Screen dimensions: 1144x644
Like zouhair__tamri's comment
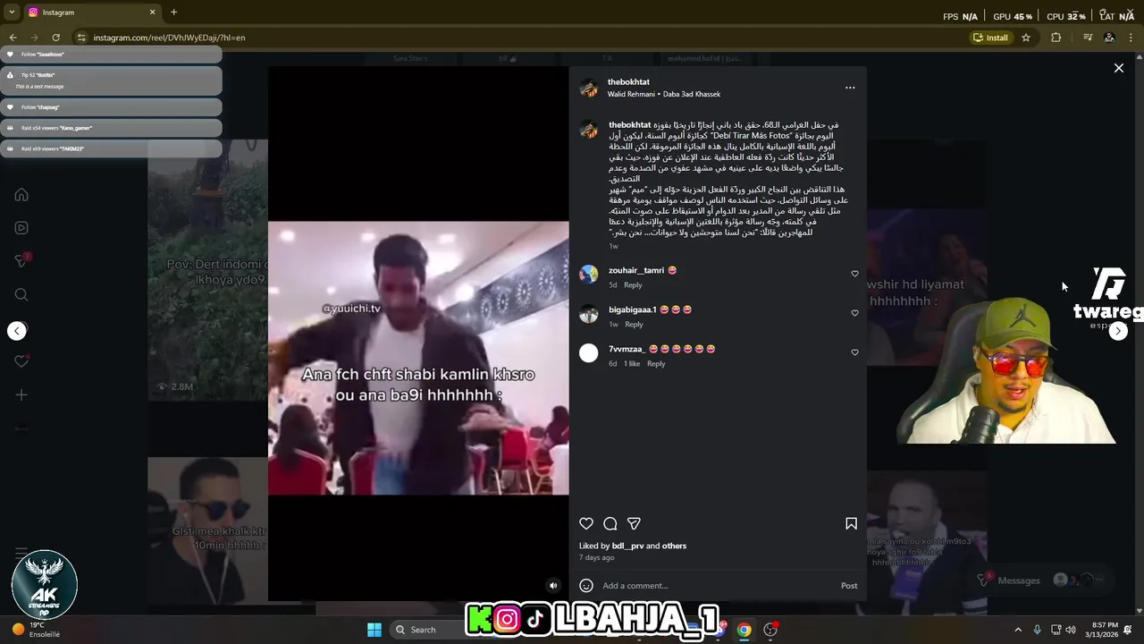click(x=854, y=274)
